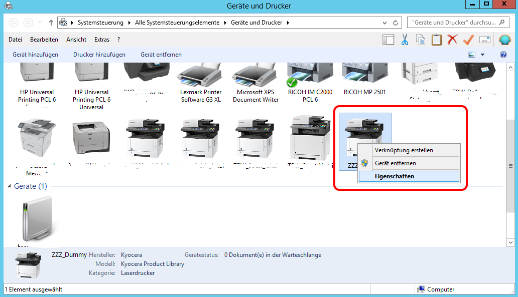518x297 pixels.
Task: Select the grey device under Geräte (1)
Action: (x=37, y=219)
